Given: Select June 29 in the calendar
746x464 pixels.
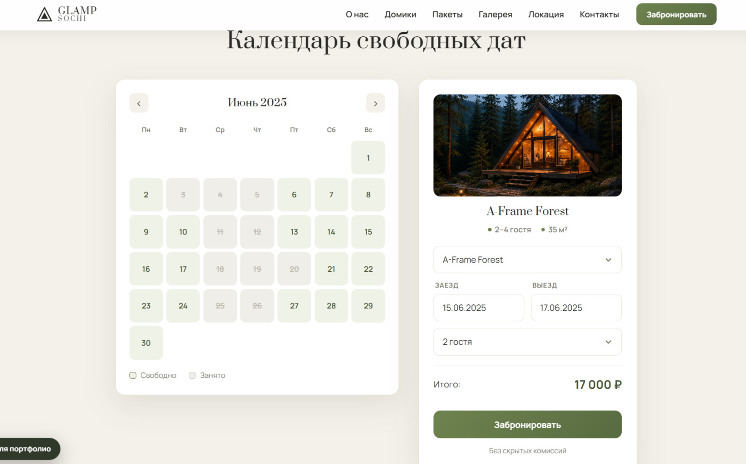Looking at the screenshot, I should pos(368,306).
